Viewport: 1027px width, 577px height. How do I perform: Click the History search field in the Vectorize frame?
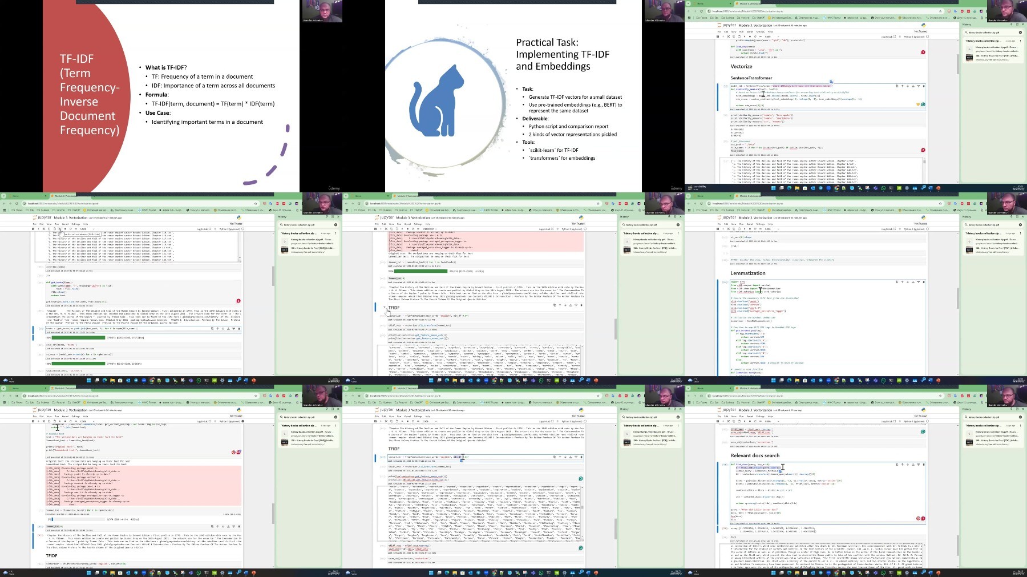[x=993, y=33]
